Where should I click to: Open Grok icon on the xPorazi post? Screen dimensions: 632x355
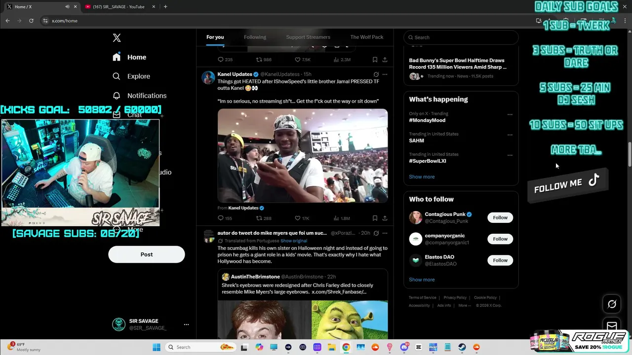[x=376, y=233]
